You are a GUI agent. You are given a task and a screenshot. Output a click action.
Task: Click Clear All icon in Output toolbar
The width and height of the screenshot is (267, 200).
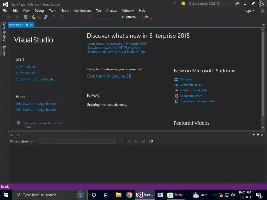pyautogui.click(x=143, y=141)
